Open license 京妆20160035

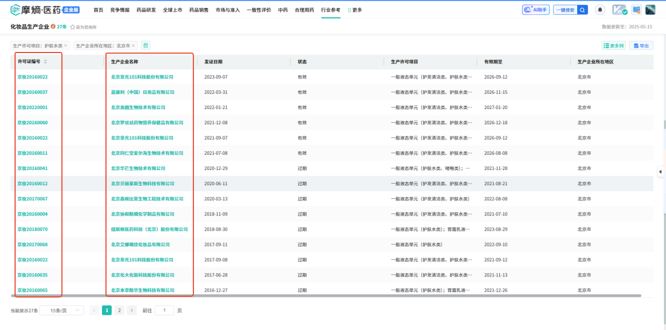33,275
